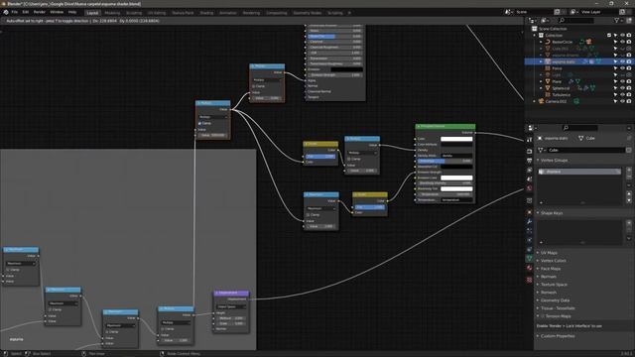This screenshot has height=357, width=635.
Task: Open the Output properties tab
Action: click(529, 161)
